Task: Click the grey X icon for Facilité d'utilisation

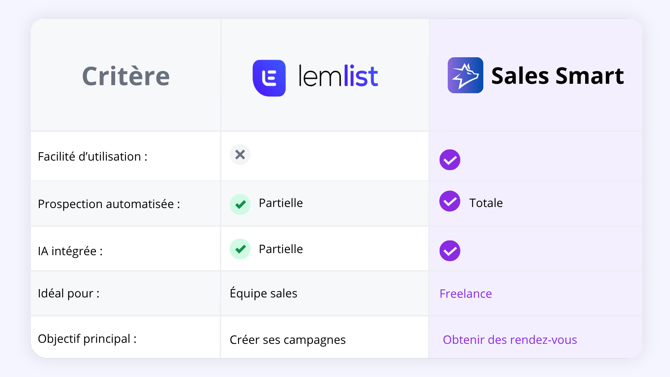Action: tap(240, 154)
